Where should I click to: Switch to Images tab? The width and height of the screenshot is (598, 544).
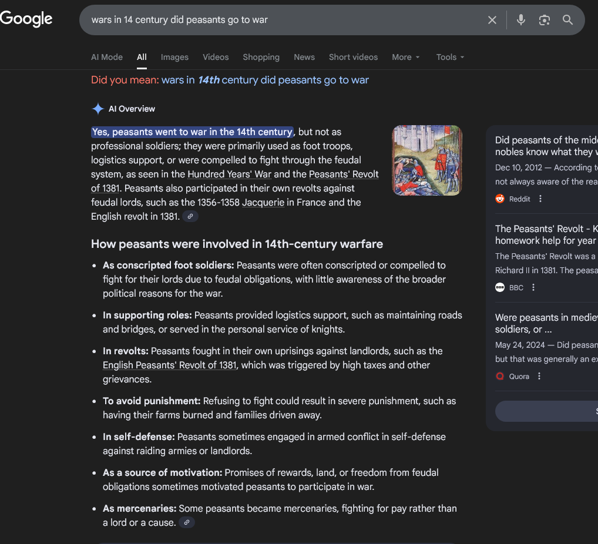click(x=174, y=57)
